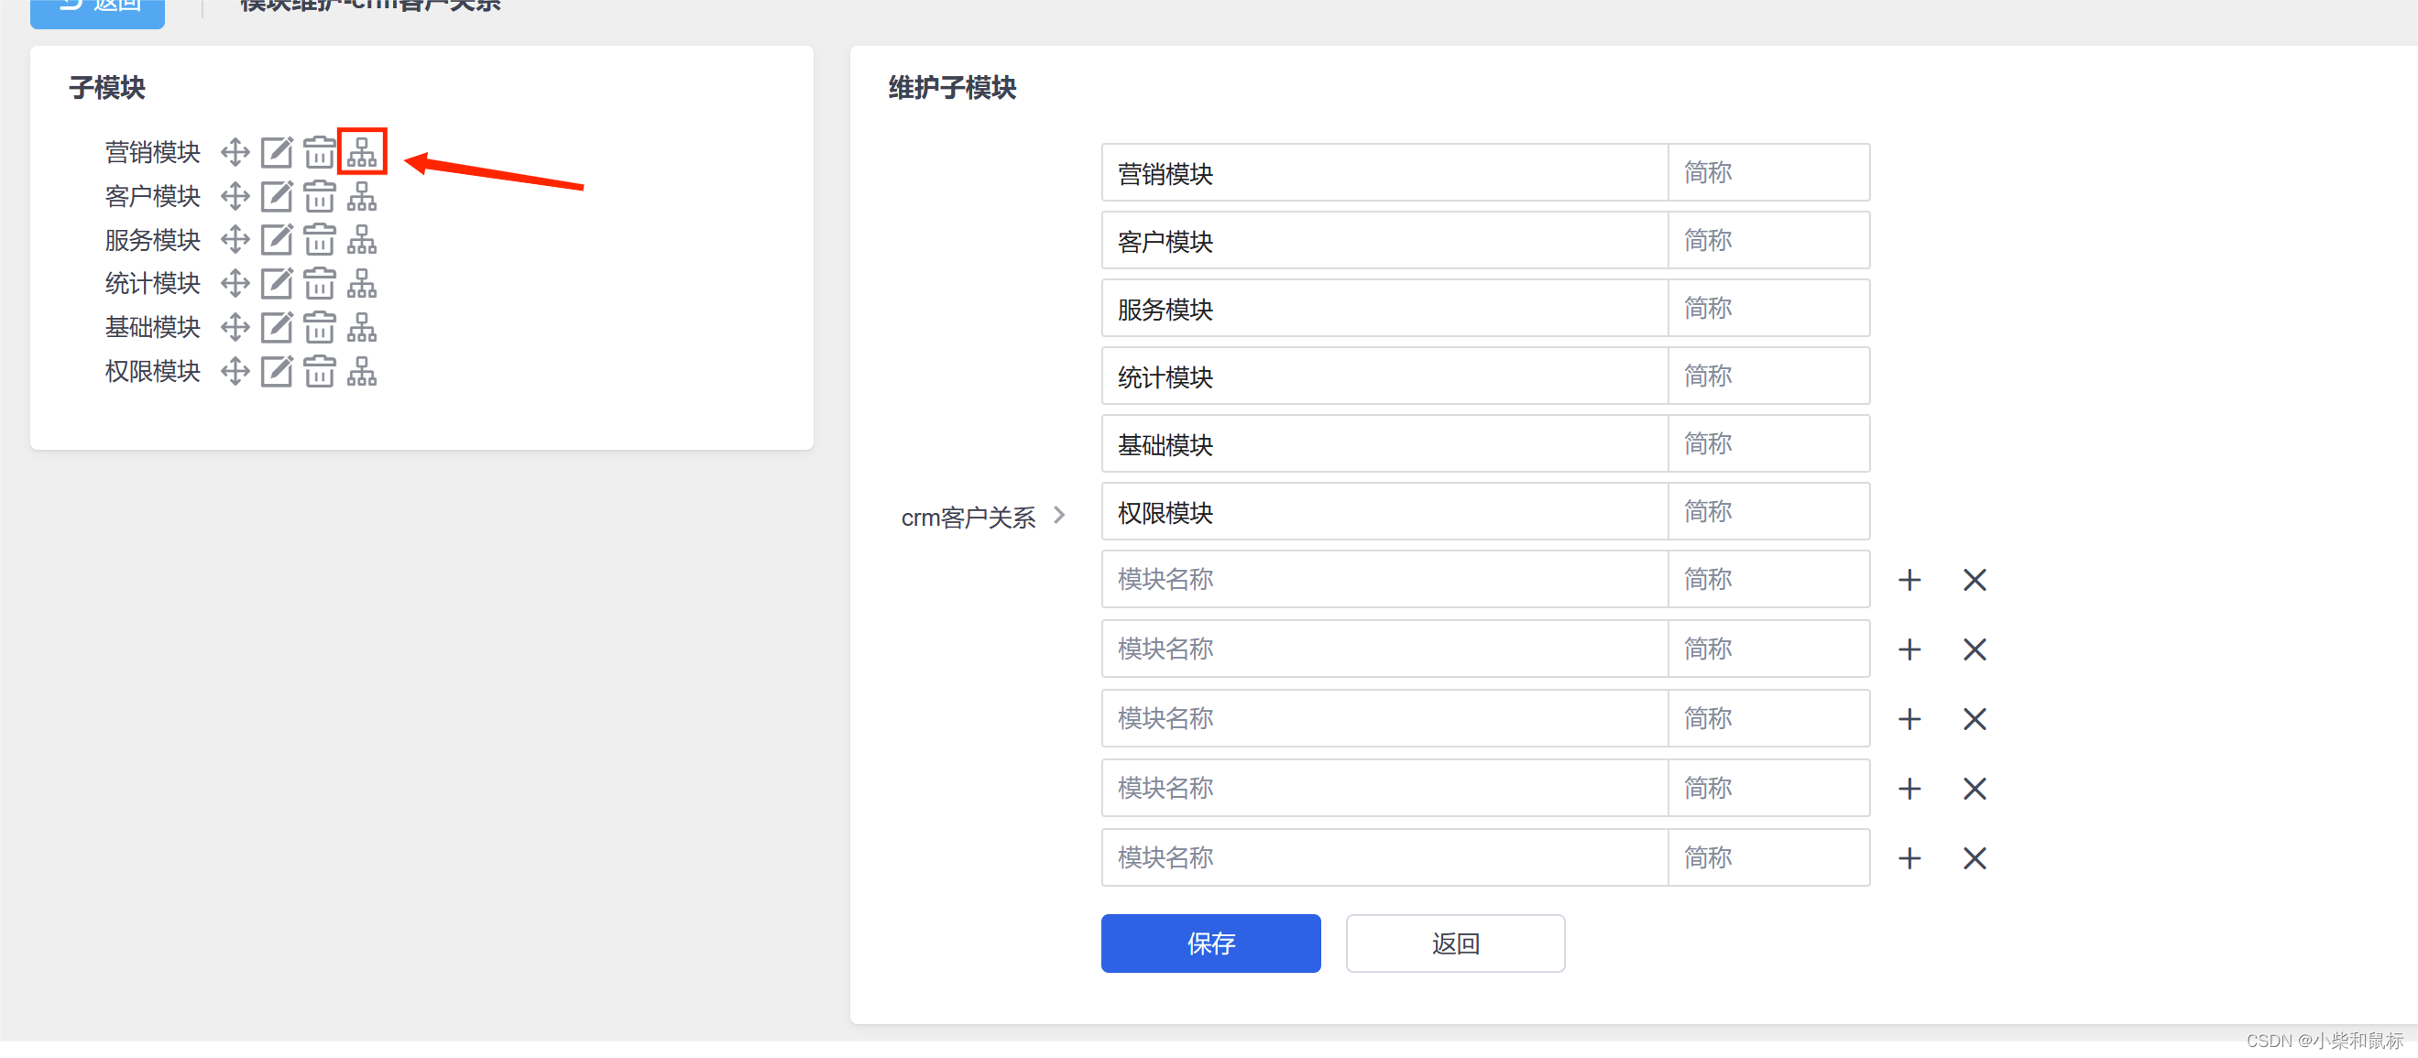Click the plus icon on the third empty row

pos(1909,719)
